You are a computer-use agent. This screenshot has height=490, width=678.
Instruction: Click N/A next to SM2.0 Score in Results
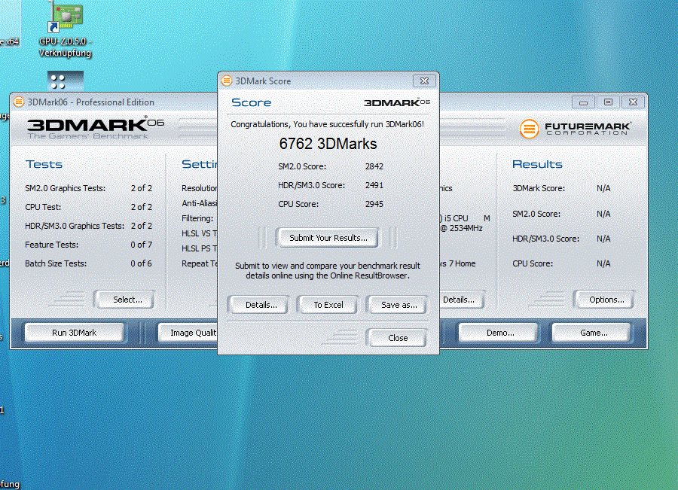pyautogui.click(x=603, y=214)
